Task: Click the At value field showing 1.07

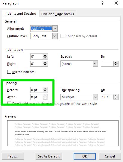Action: point(107,97)
